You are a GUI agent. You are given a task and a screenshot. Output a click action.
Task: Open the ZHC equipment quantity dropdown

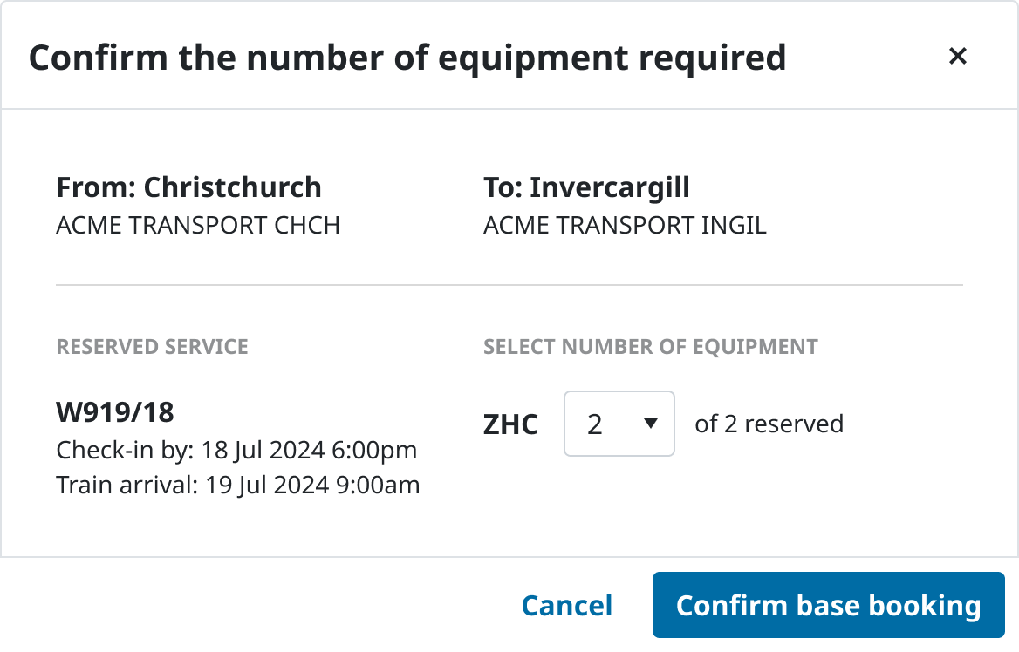pyautogui.click(x=619, y=424)
